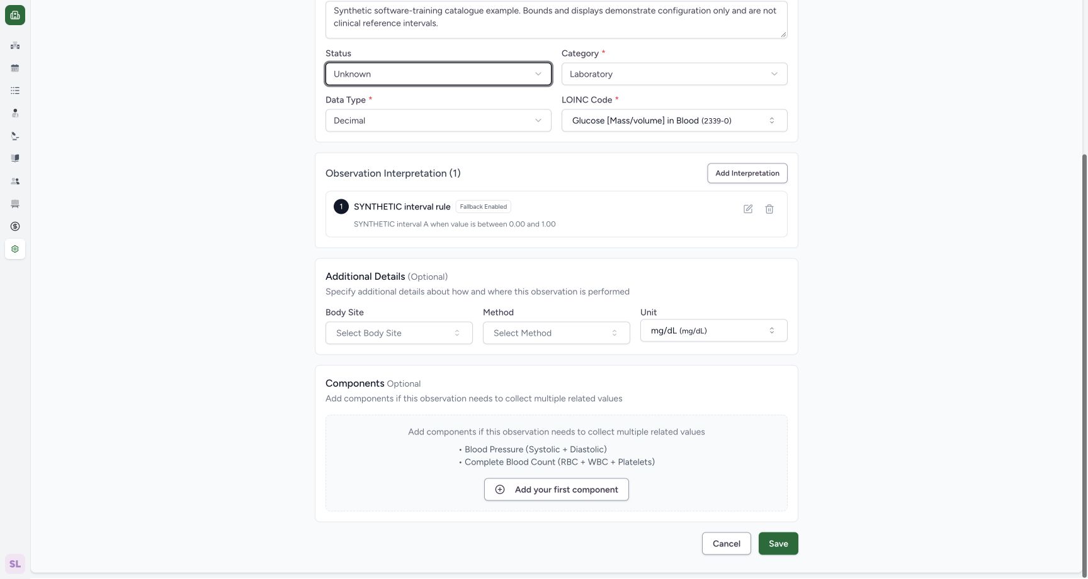Save the observation definition
Viewport: 1088px width, 579px height.
[778, 544]
